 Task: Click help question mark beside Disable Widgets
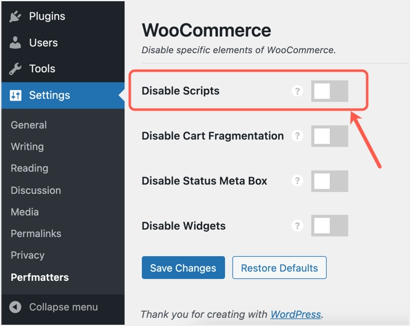tap(298, 226)
